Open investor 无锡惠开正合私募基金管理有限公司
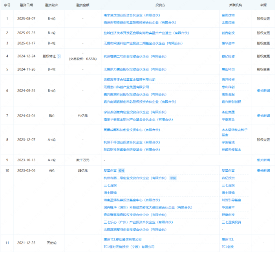Screen dimensions: 276x257 click(130, 80)
